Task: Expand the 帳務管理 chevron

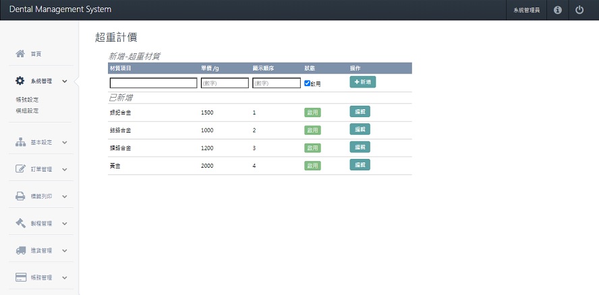Action: [65, 278]
